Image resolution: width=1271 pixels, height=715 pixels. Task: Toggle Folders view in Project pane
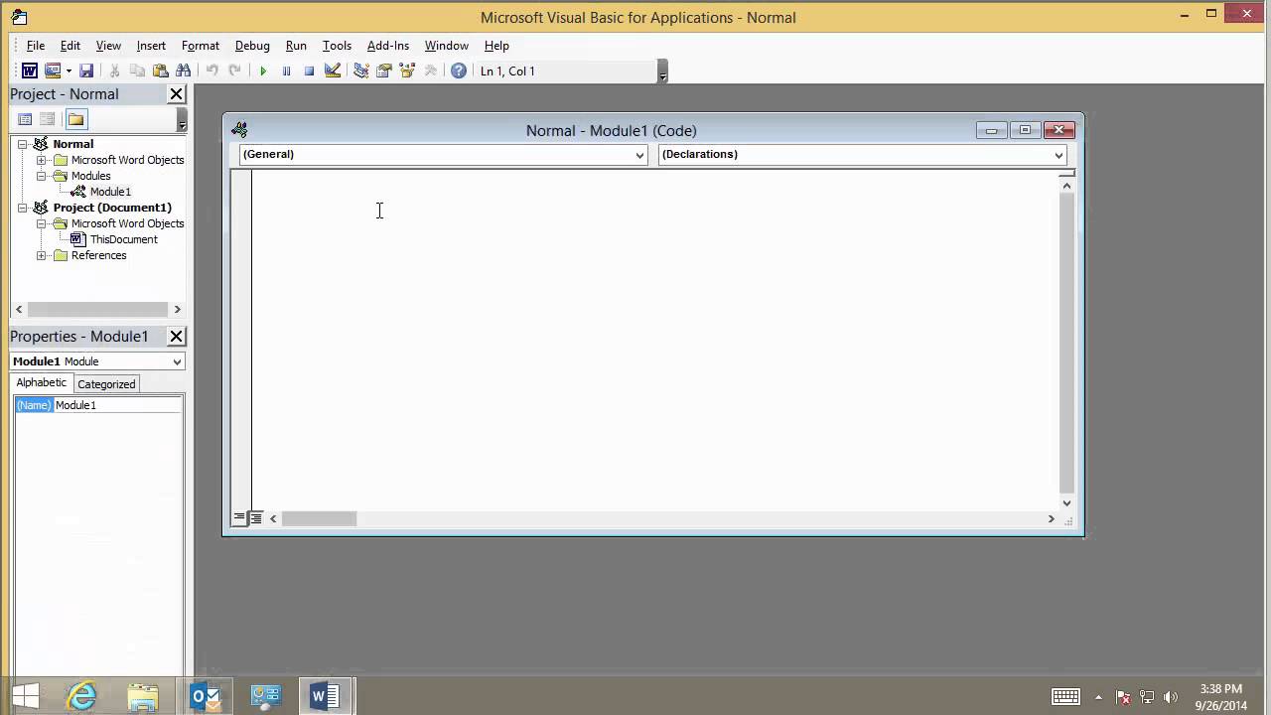[x=76, y=119]
